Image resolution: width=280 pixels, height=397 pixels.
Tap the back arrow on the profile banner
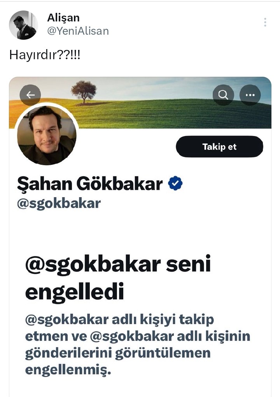pos(30,95)
